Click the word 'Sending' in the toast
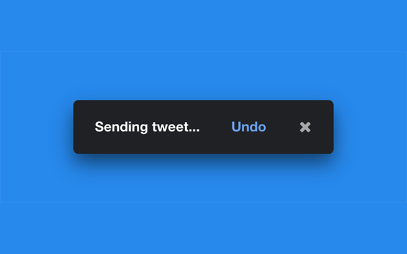Screen dimensions: 407x254 [x=121, y=127]
